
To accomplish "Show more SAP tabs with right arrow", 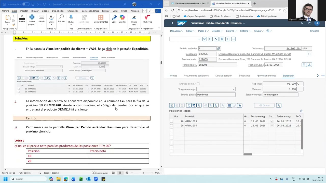I will pyautogui.click(x=318, y=75).
